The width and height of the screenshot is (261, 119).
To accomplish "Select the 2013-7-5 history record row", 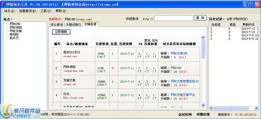I will 234,35.
